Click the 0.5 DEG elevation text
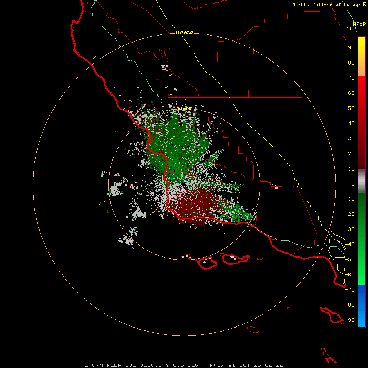 click(x=186, y=365)
